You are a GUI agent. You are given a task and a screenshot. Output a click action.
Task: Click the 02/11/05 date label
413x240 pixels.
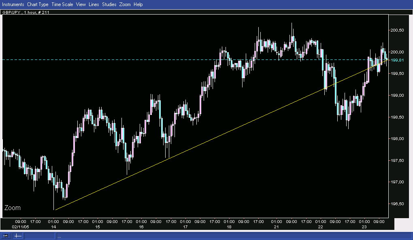(x=21, y=227)
